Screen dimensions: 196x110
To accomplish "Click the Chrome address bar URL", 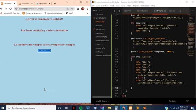I will [x=31, y=9].
